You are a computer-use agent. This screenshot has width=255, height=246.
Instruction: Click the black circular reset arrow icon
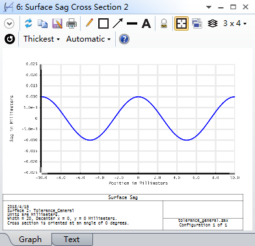10,39
